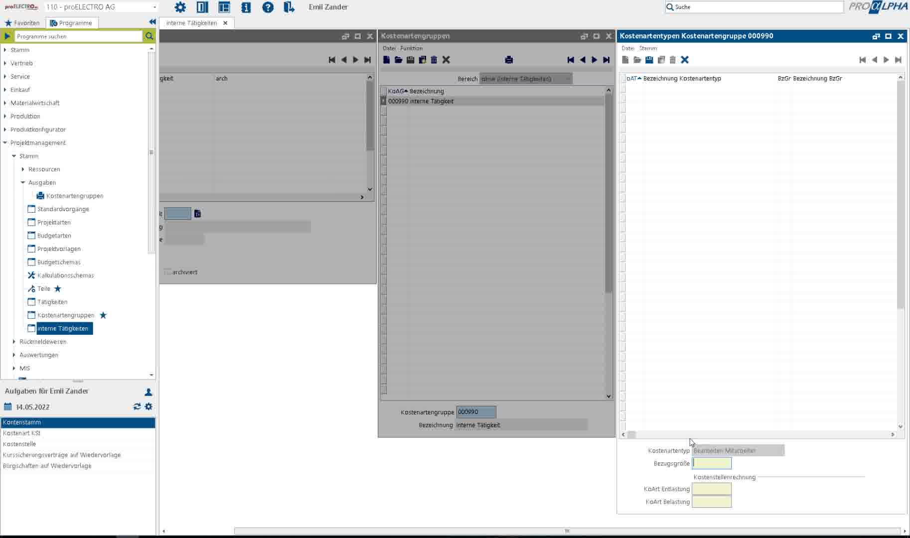Open Projektarten in the tree
The width and height of the screenshot is (910, 538).
[54, 222]
